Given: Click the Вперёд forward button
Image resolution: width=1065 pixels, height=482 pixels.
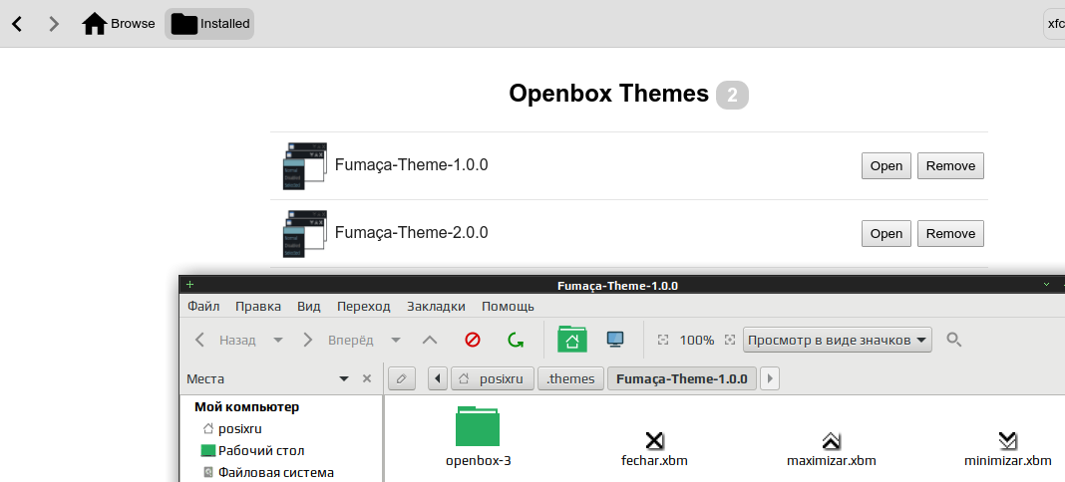Looking at the screenshot, I should click(x=338, y=340).
